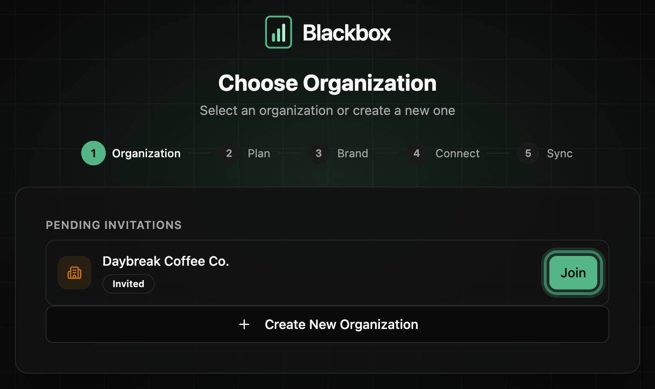Select step 1 Organization

click(x=131, y=154)
